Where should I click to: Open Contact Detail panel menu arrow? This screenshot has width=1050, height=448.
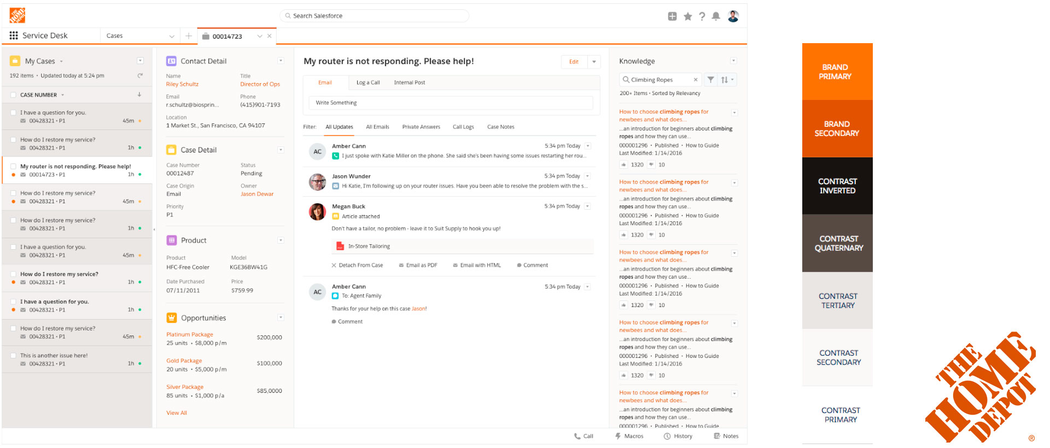pyautogui.click(x=281, y=61)
